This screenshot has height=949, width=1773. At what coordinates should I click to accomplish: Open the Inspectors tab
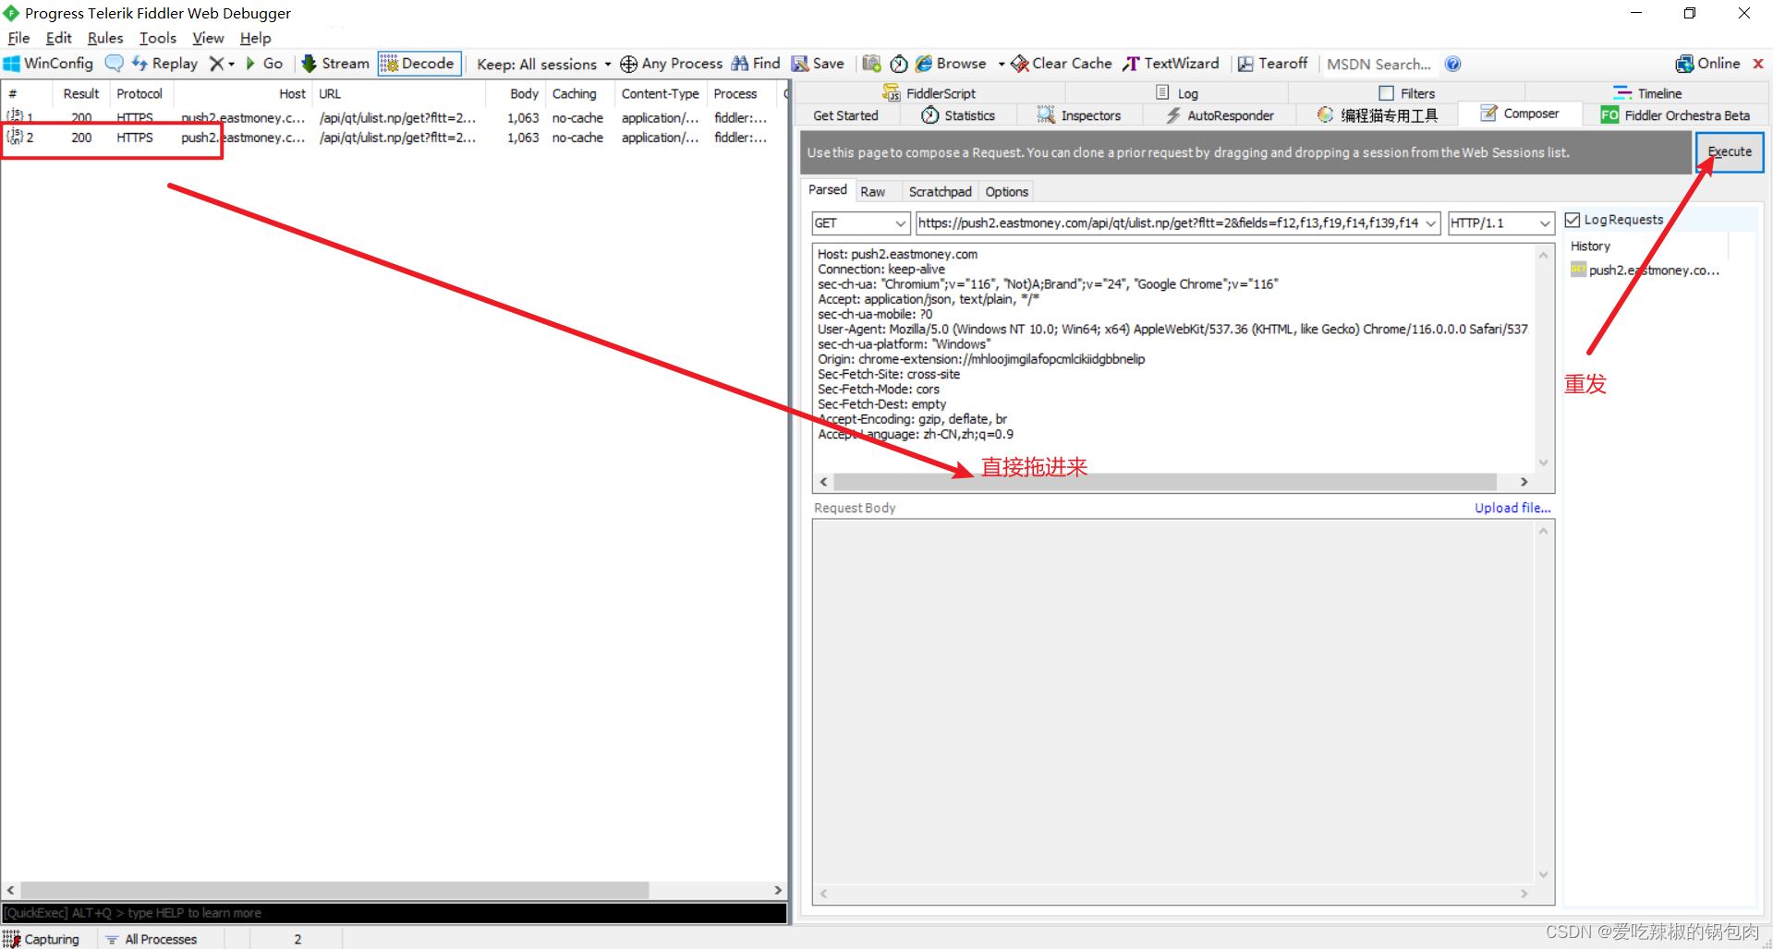pyautogui.click(x=1078, y=115)
